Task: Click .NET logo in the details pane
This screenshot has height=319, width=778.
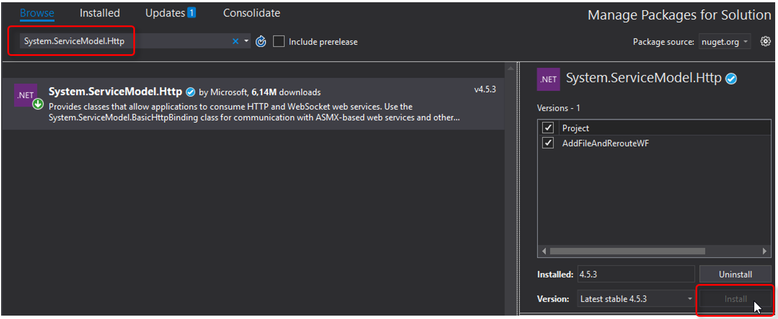Action: pyautogui.click(x=548, y=79)
